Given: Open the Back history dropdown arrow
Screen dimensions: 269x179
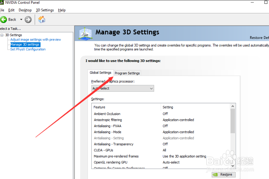Looking at the screenshot, I should tap(21, 19).
